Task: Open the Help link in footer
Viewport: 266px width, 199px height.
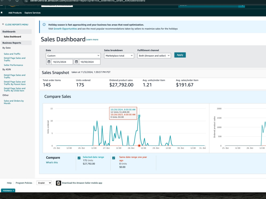Action: click(9, 183)
